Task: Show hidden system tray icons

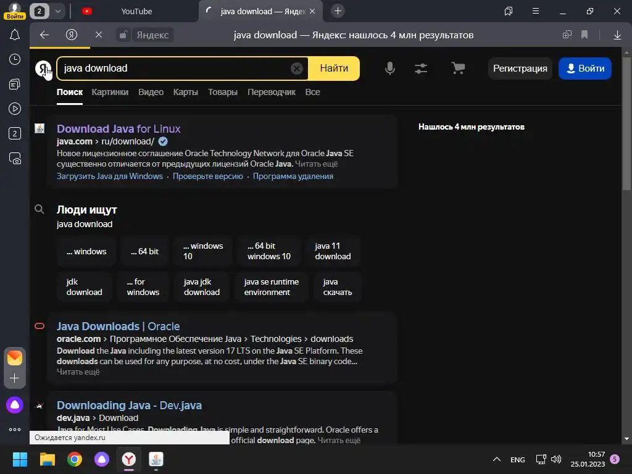Action: [497, 459]
